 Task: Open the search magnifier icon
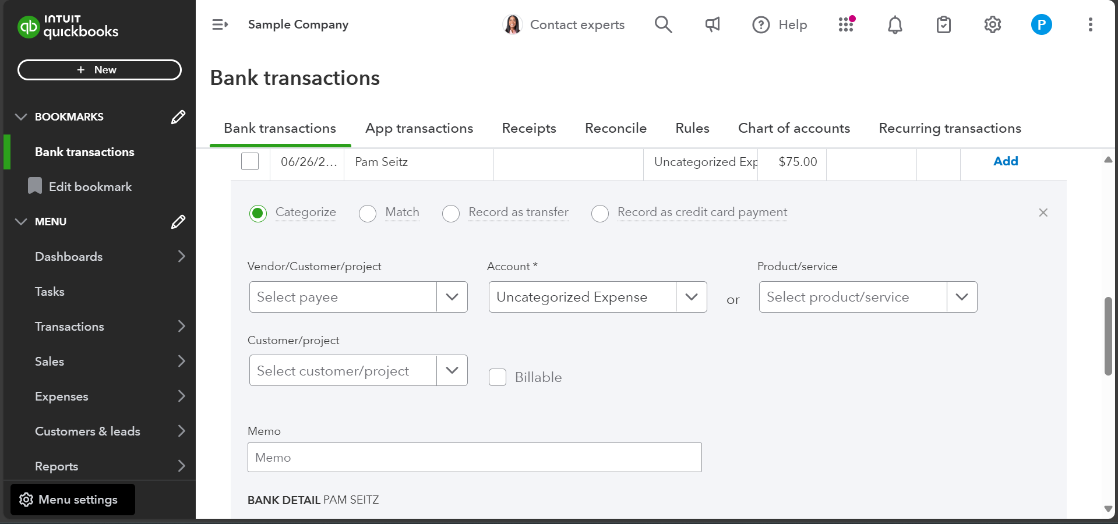pyautogui.click(x=663, y=24)
